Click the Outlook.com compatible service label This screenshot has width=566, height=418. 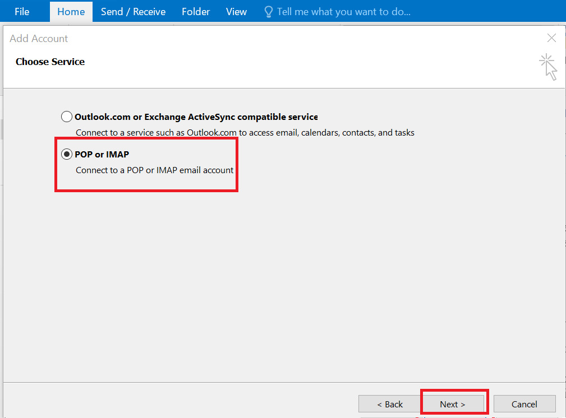coord(197,117)
